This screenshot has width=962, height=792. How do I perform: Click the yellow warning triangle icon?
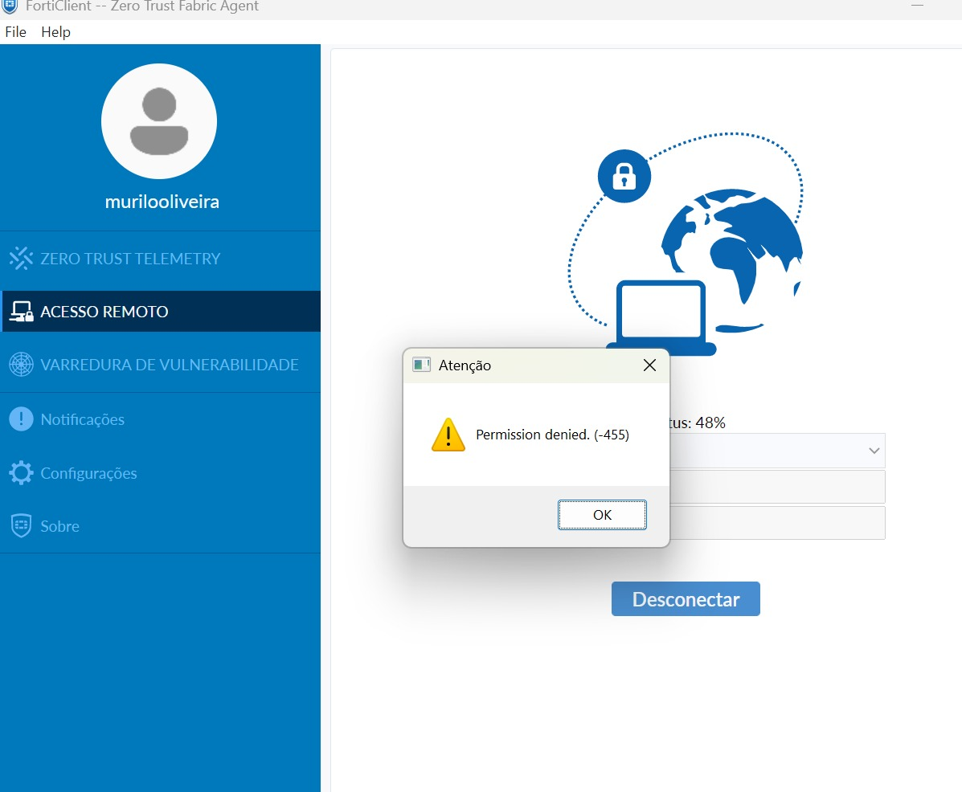click(448, 435)
